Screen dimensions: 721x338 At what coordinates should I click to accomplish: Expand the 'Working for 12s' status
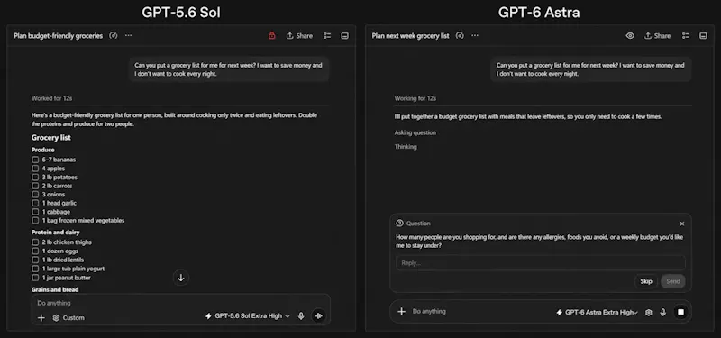(x=415, y=98)
